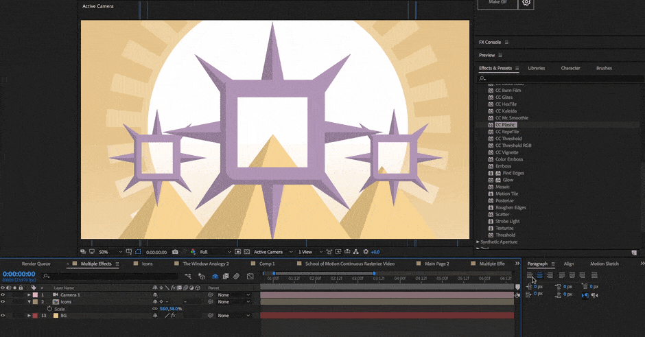The height and width of the screenshot is (337, 645).
Task: Click the blue timecode 0:00:00:00 in timeline
Action: (19, 274)
